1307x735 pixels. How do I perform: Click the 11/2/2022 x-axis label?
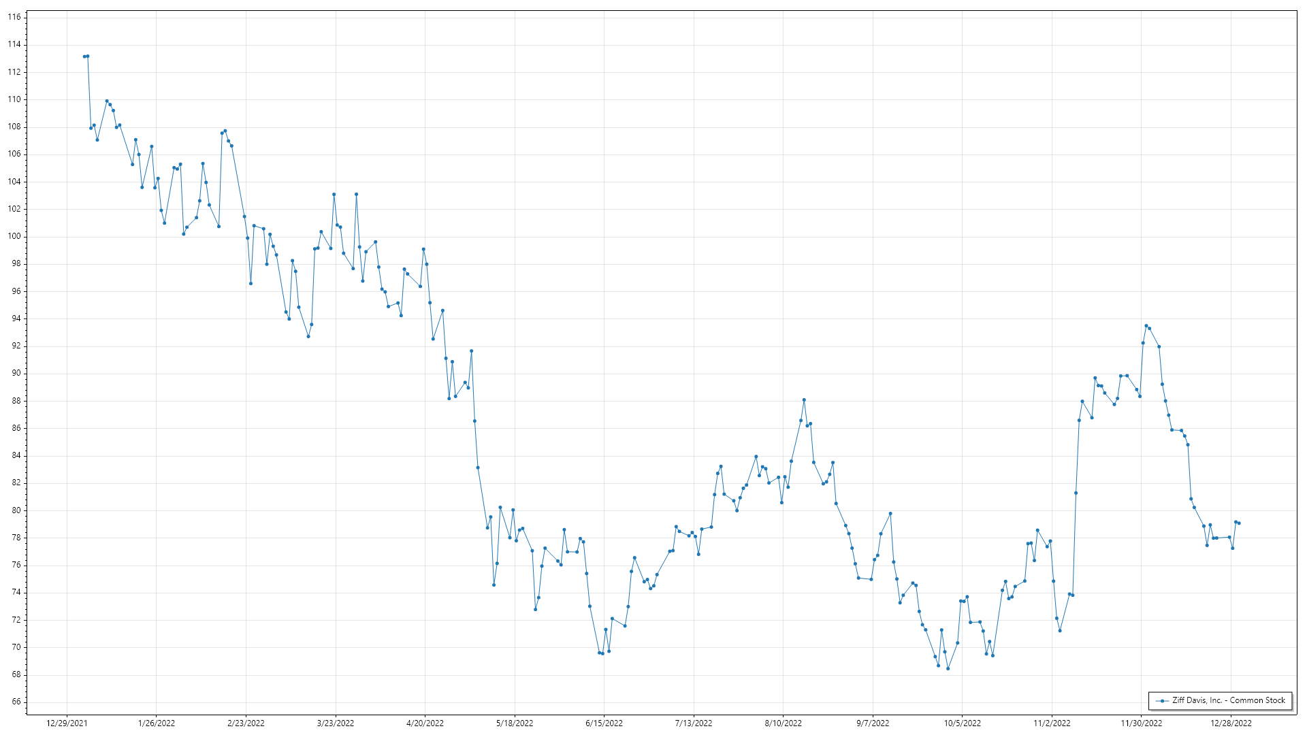pos(1052,723)
